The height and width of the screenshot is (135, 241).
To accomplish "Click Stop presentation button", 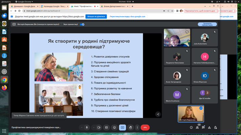I will point(207,24).
